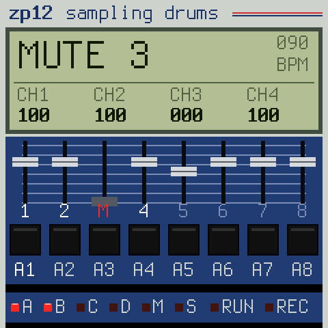Viewport: 328px width, 328px height.
Task: Tap drum pad A8
Action: click(303, 240)
